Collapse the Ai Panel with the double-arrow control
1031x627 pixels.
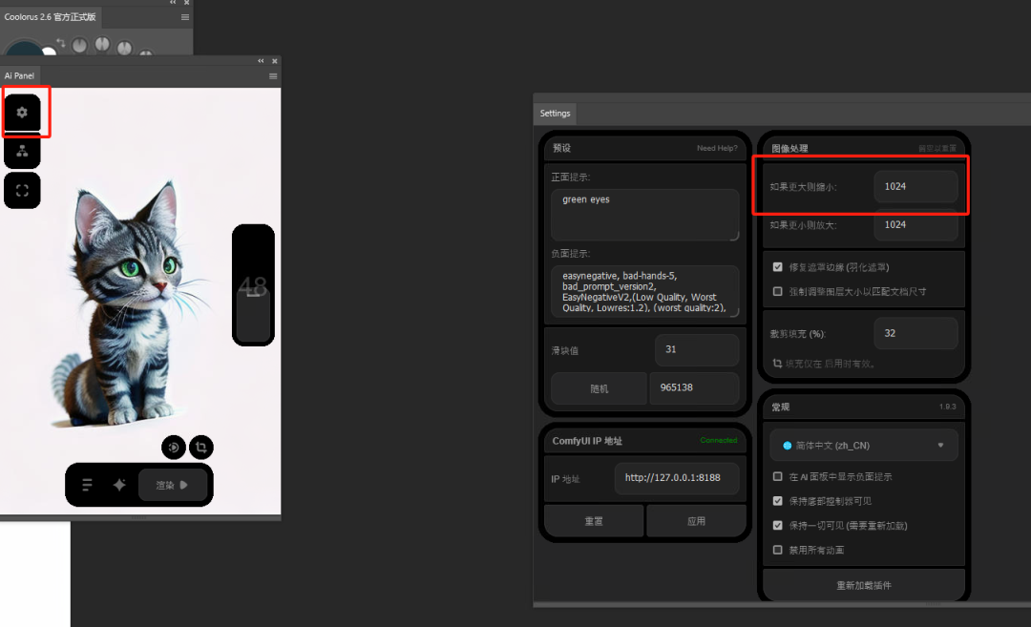(x=261, y=60)
